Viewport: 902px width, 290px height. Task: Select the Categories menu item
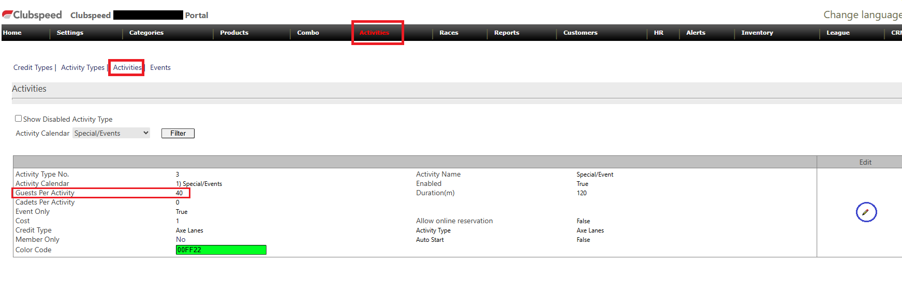point(146,33)
